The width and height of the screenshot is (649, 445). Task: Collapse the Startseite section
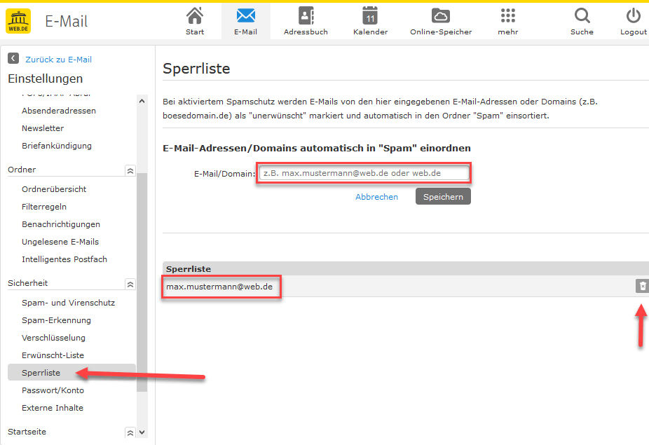(x=130, y=433)
